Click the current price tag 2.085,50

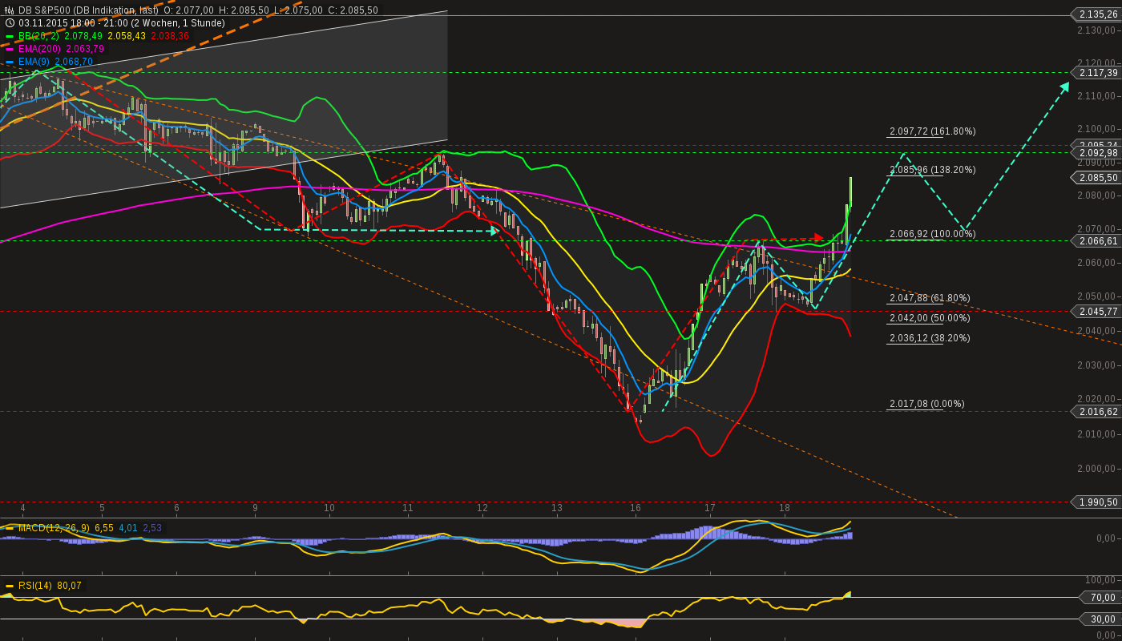coord(1096,178)
